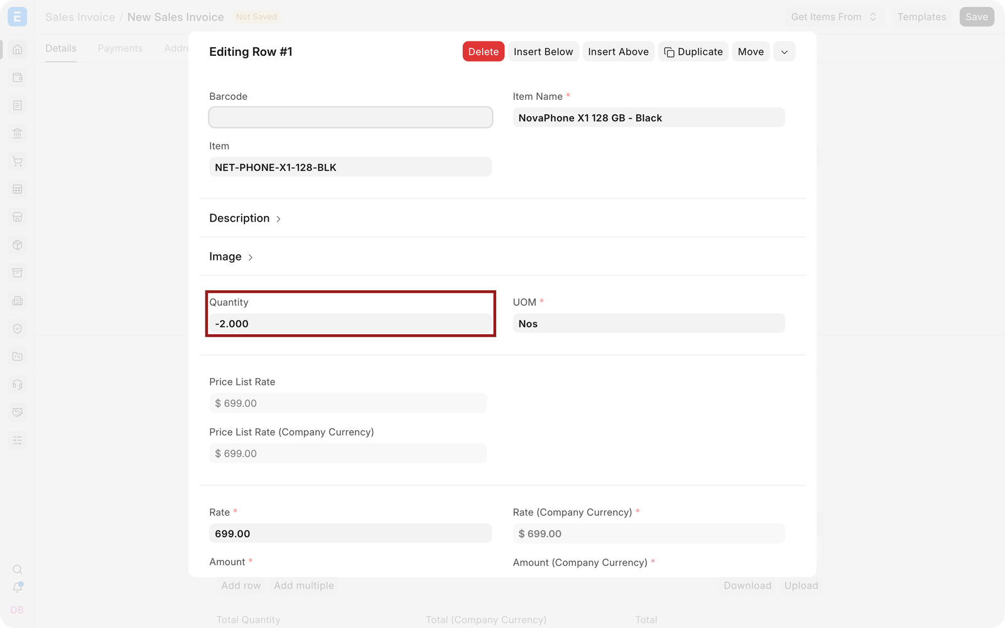The height and width of the screenshot is (628, 1005).
Task: Collapse the row editor with the chevron button
Action: click(785, 51)
